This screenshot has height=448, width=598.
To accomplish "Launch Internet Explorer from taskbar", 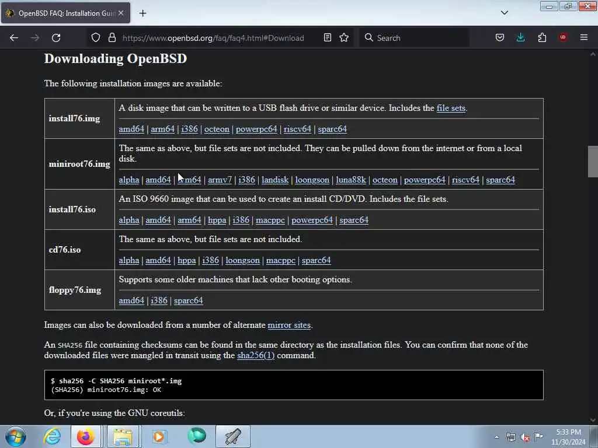I will (x=52, y=436).
